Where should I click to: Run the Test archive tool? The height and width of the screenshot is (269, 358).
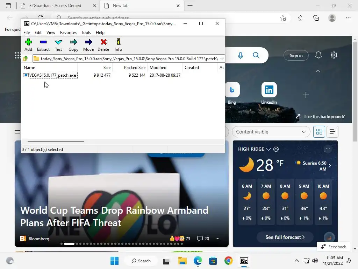click(x=58, y=45)
